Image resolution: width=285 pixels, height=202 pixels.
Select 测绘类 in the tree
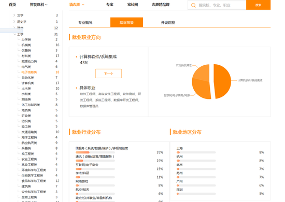point(26,99)
